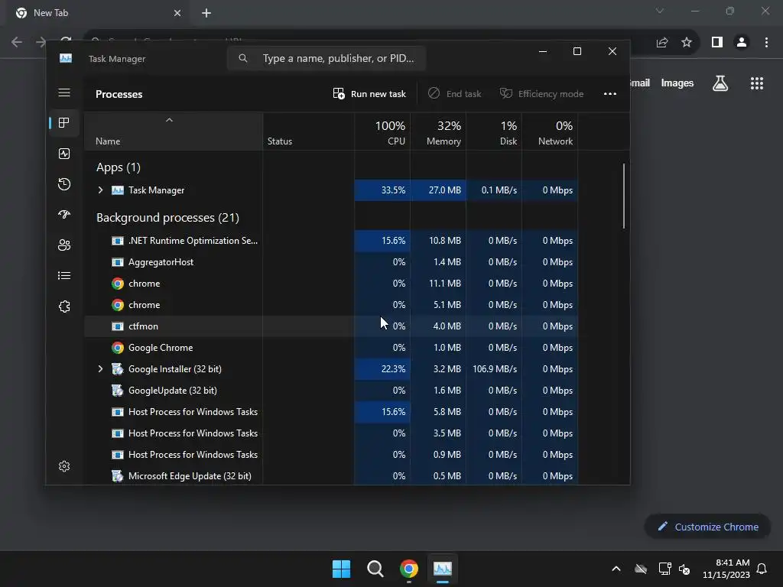Click the Apps (1) group header

(119, 167)
